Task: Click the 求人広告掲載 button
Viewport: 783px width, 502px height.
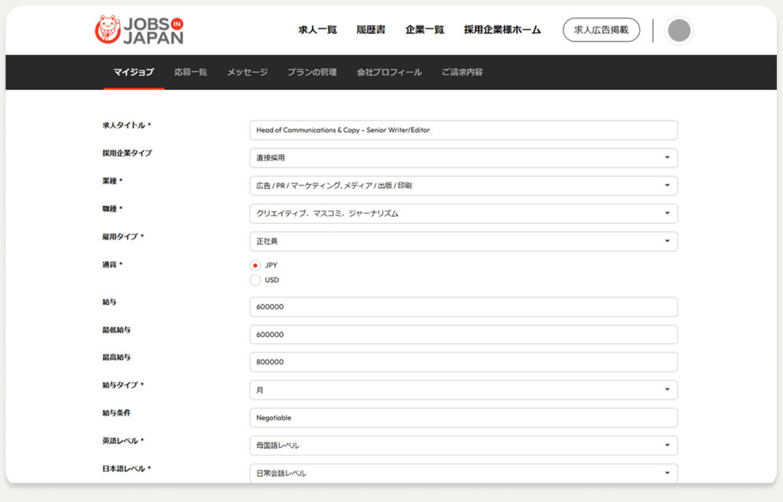Action: point(601,30)
